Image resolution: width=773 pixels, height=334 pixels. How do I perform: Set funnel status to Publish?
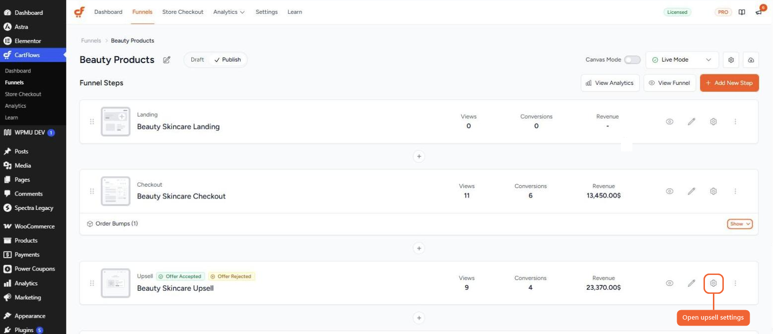tap(228, 60)
